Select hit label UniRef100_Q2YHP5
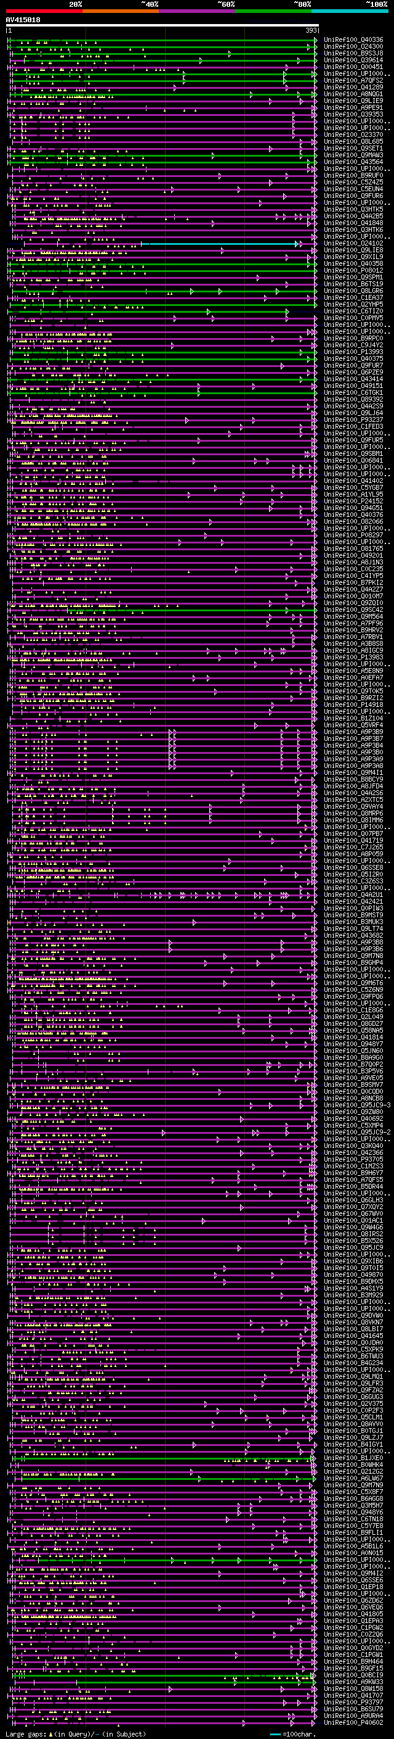Screen dimensions: 394x1739 point(353,305)
